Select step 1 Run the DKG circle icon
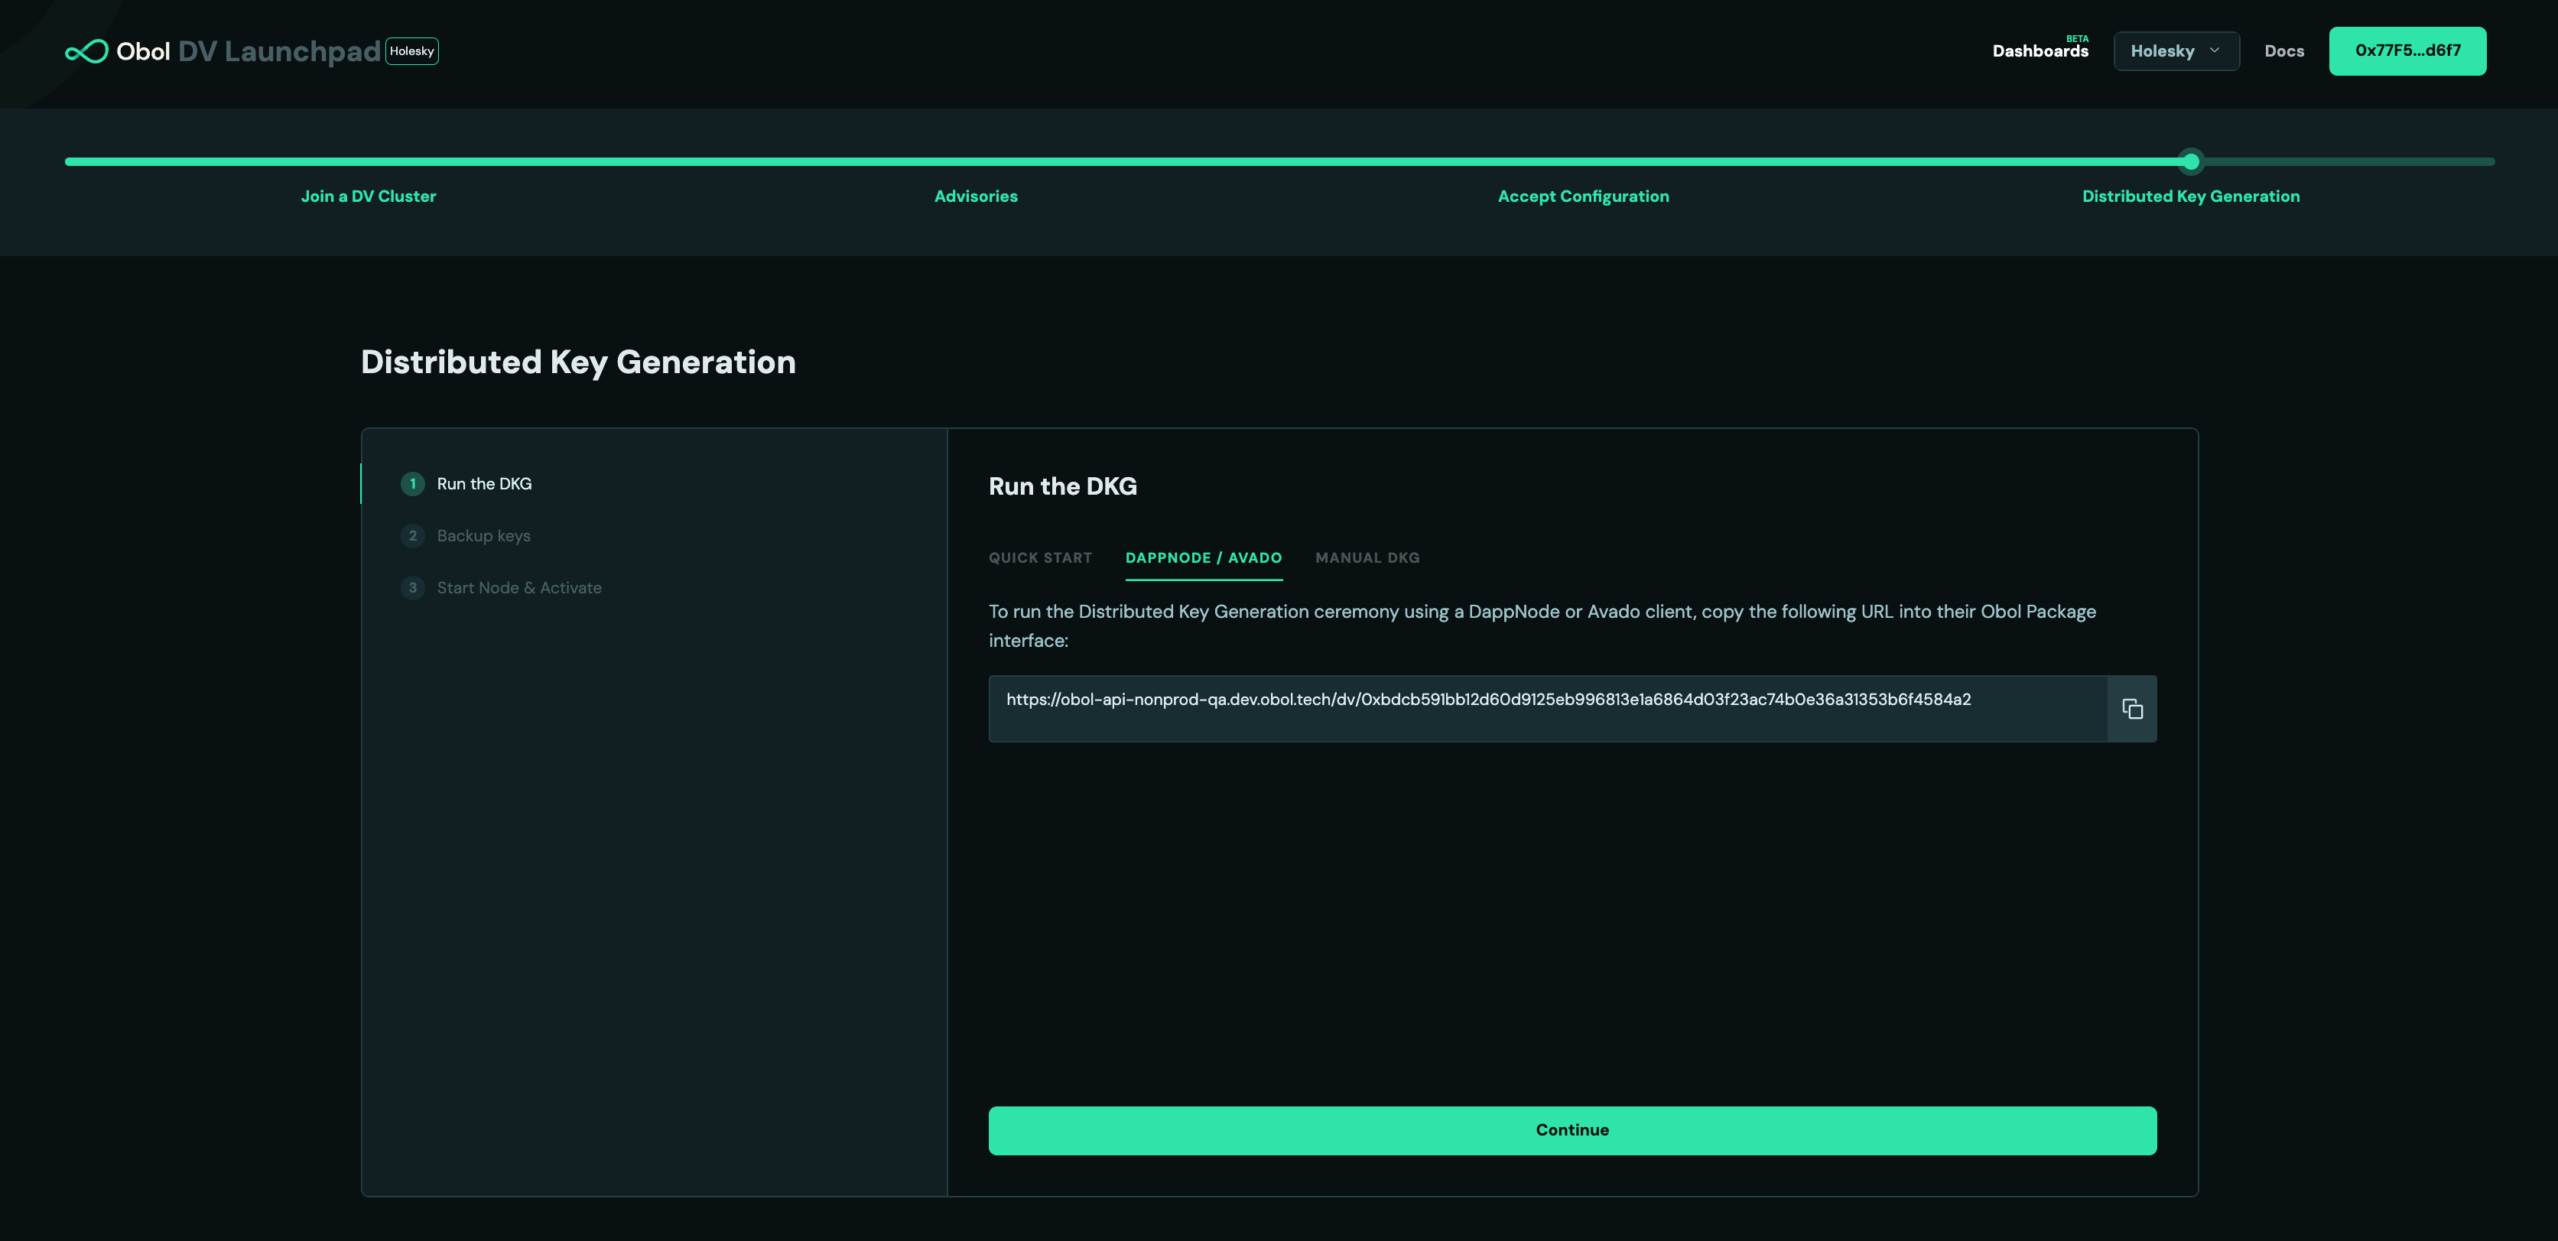Screen dimensions: 2558x1241 click(x=413, y=483)
